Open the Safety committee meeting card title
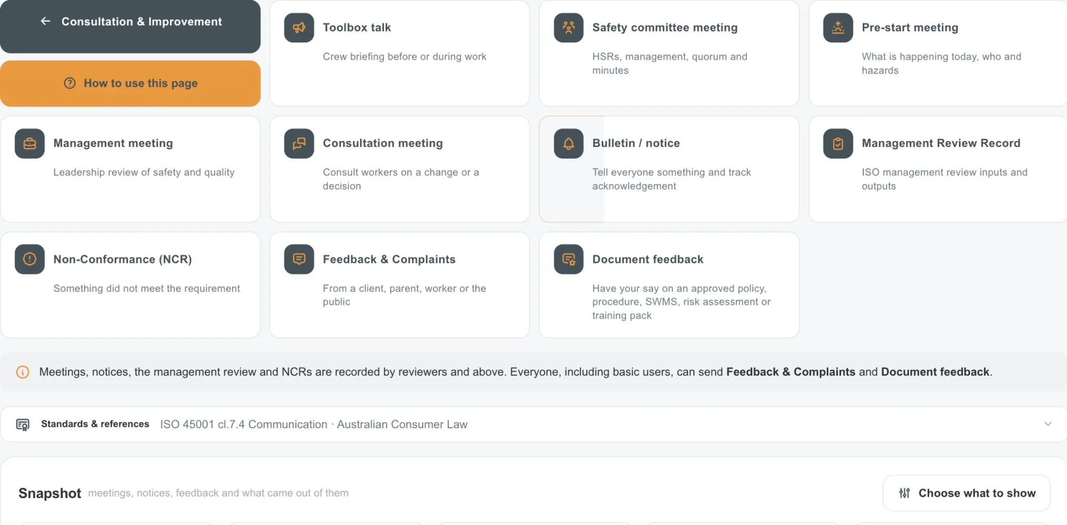1067x525 pixels. coord(665,28)
